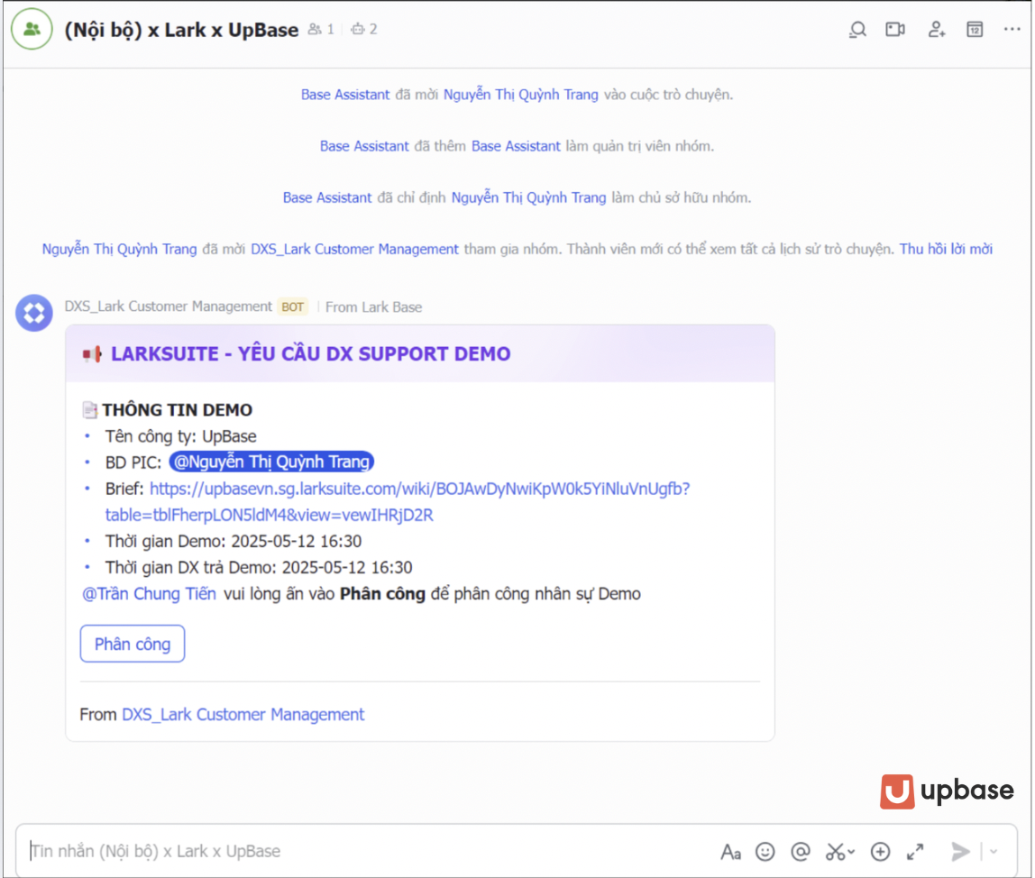Click sender name DXS_Lark Customer Management
Screen dimensions: 1035x878
[x=168, y=306]
